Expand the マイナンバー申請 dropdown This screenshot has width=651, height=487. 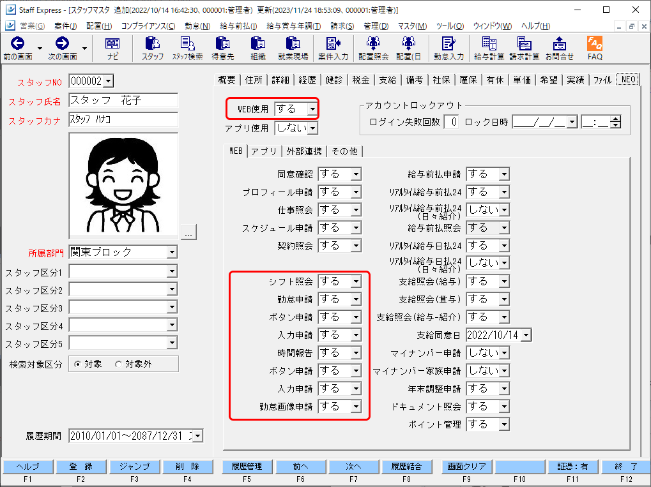click(x=504, y=353)
